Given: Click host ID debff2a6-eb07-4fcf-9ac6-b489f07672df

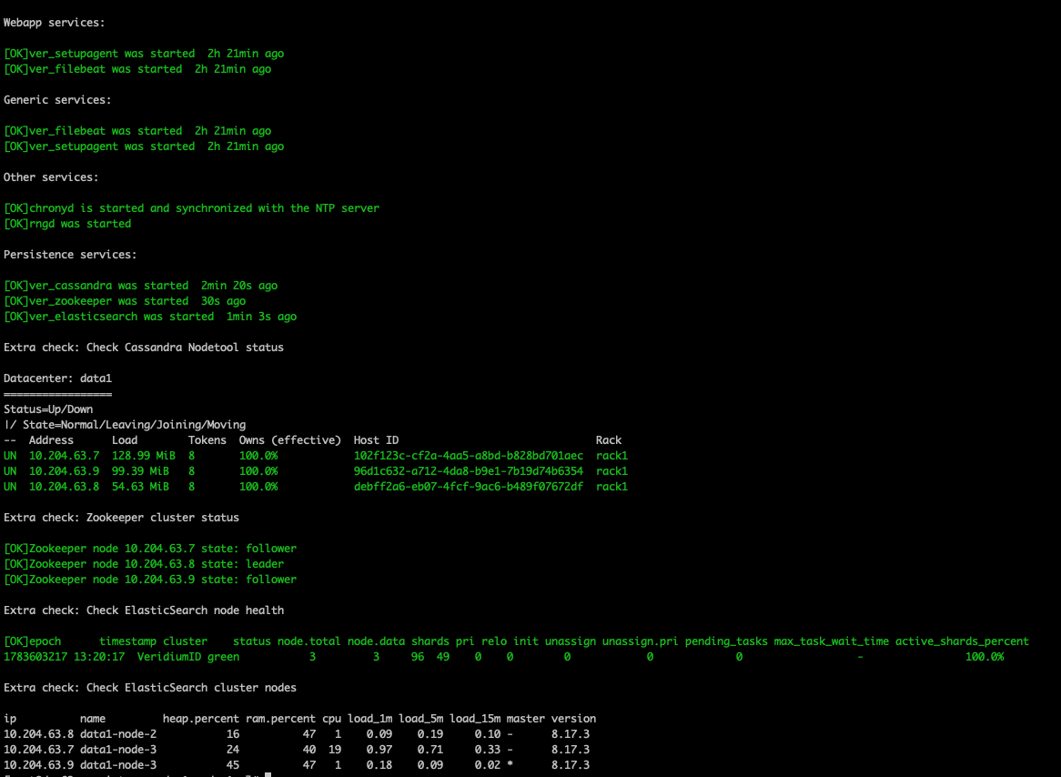Looking at the screenshot, I should pyautogui.click(x=469, y=487).
